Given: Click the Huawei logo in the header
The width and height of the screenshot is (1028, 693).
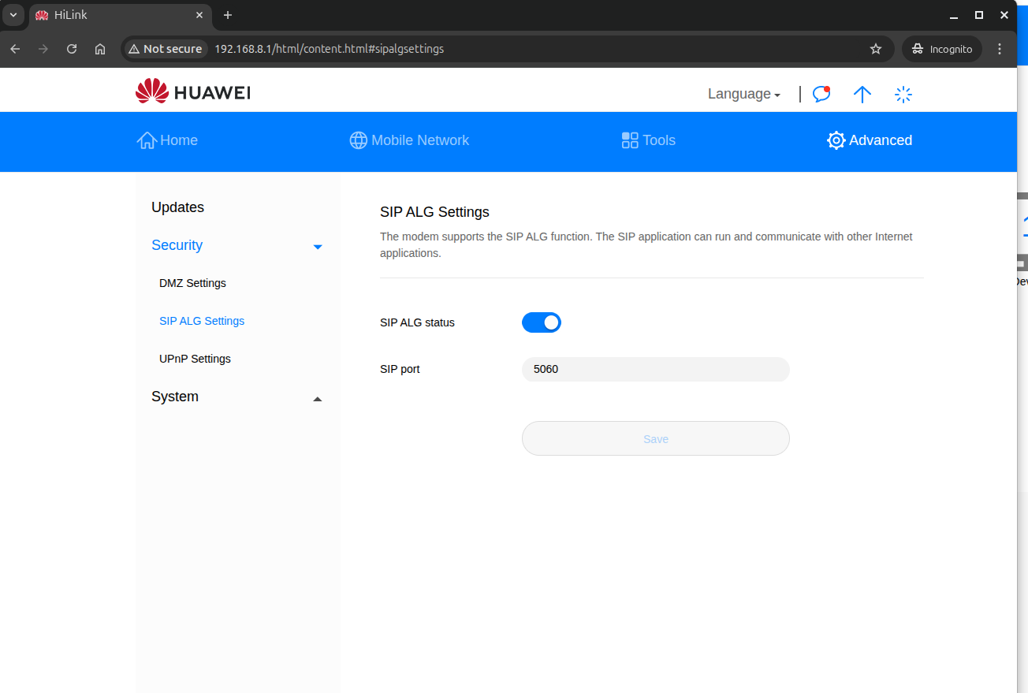Looking at the screenshot, I should click(192, 92).
